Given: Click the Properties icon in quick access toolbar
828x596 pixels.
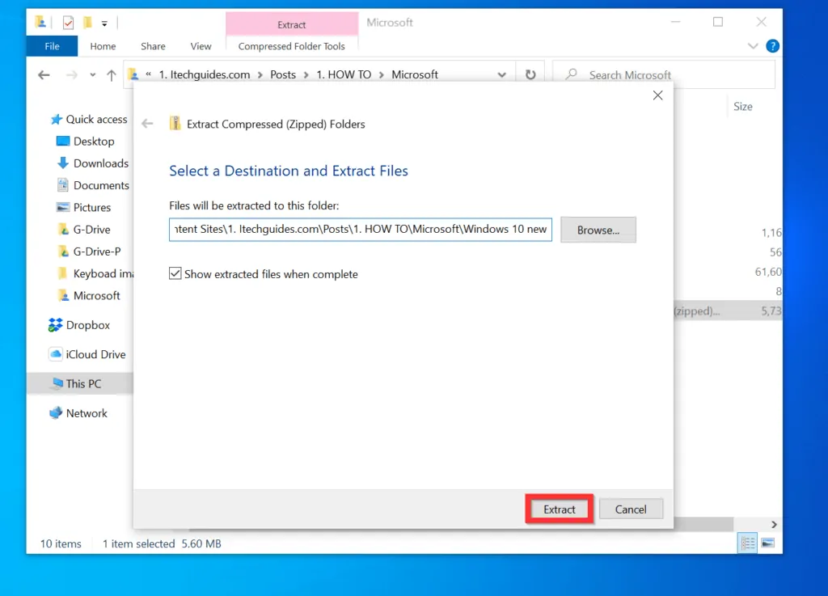Looking at the screenshot, I should [x=69, y=23].
